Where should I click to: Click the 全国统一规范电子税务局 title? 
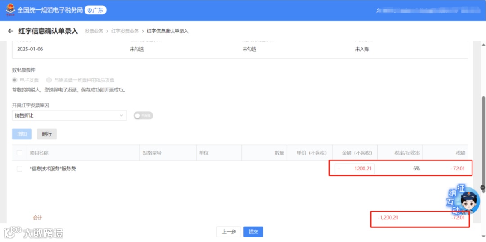click(x=50, y=10)
